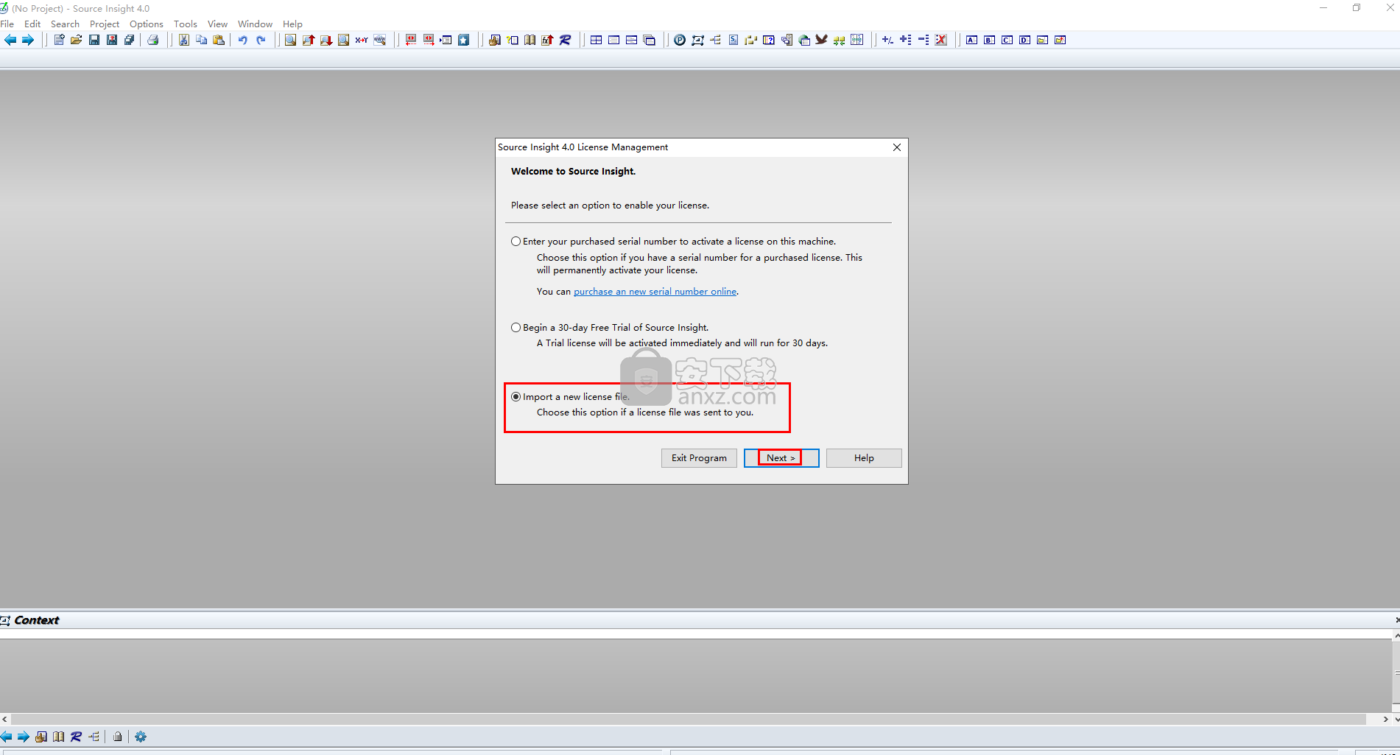The height and width of the screenshot is (755, 1400).
Task: Click the layout A toolbar icon
Action: click(972, 40)
